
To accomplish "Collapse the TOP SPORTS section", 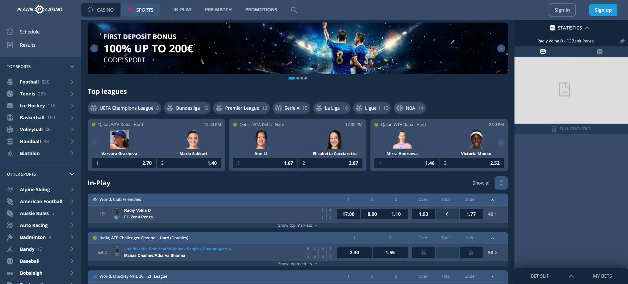I will [x=72, y=67].
